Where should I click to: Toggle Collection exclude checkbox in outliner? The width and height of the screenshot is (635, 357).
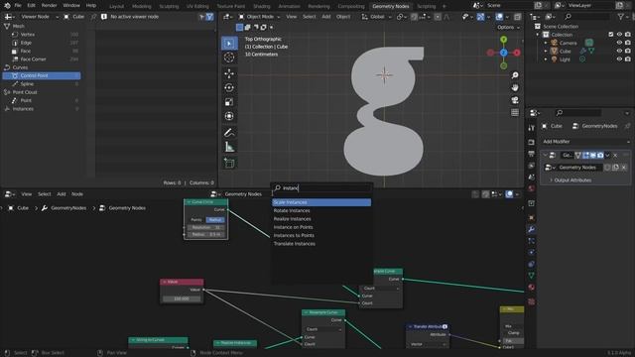[611, 35]
